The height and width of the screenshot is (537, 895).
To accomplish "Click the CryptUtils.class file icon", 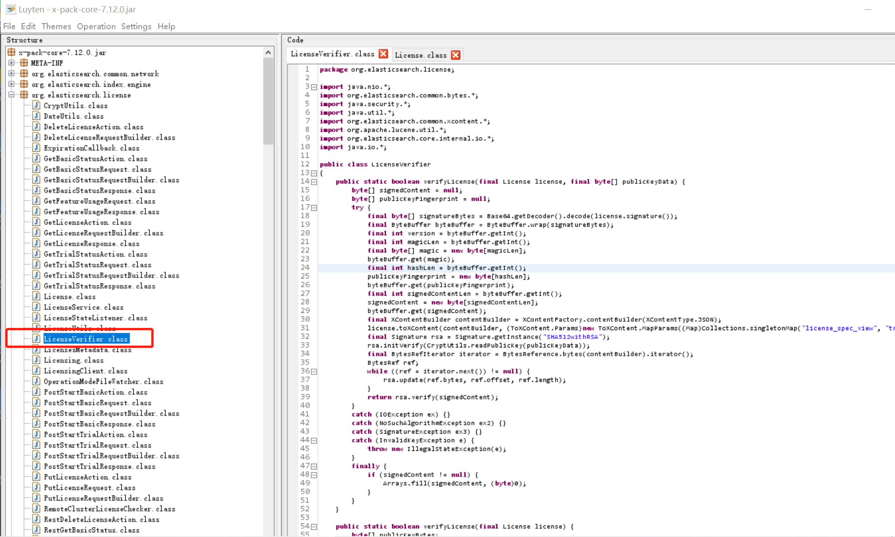I will coord(37,105).
